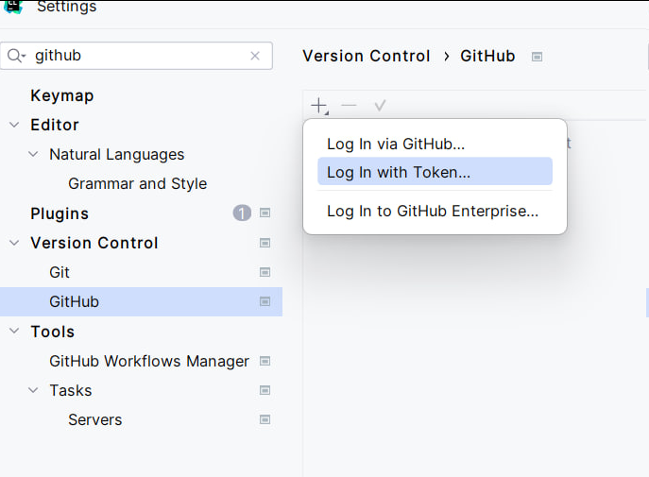Viewport: 649px width, 477px height.
Task: Click the search magnifier icon
Action: [x=16, y=56]
